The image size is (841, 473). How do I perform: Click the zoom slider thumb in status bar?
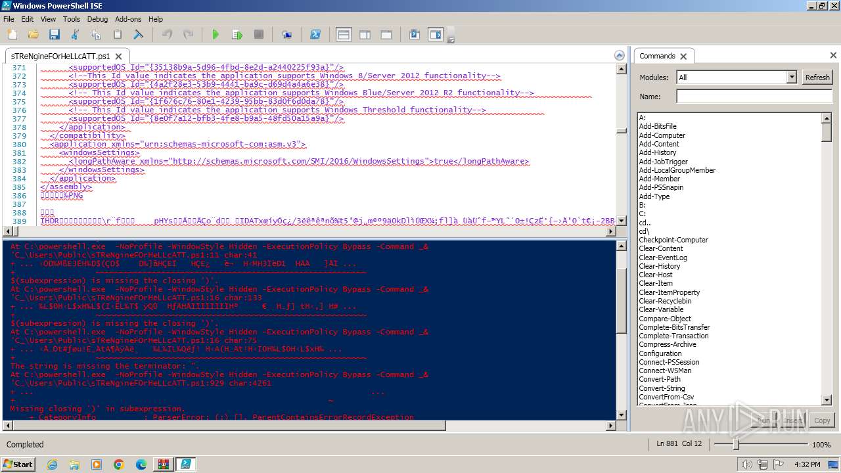735,445
